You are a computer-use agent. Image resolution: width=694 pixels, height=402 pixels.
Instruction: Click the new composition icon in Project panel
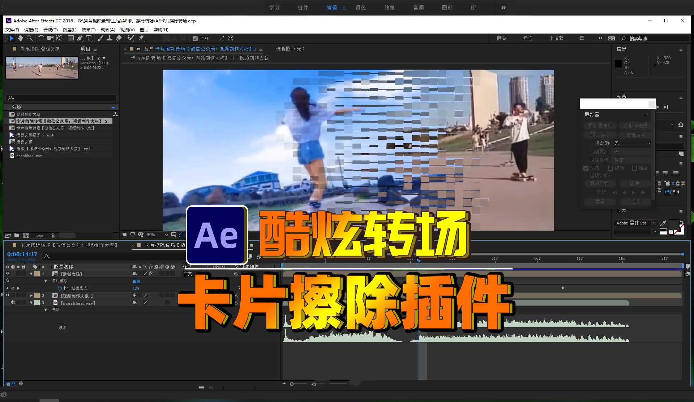(26, 236)
